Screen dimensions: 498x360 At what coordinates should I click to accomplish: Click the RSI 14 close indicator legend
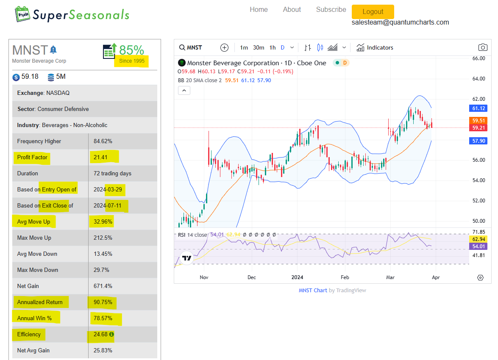tap(192, 235)
